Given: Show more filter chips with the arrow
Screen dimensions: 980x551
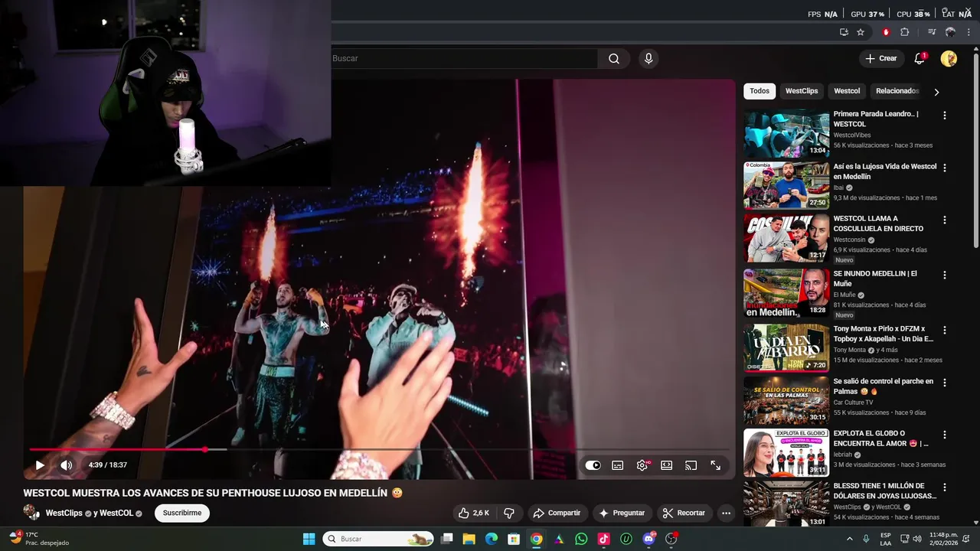Looking at the screenshot, I should click(x=936, y=92).
